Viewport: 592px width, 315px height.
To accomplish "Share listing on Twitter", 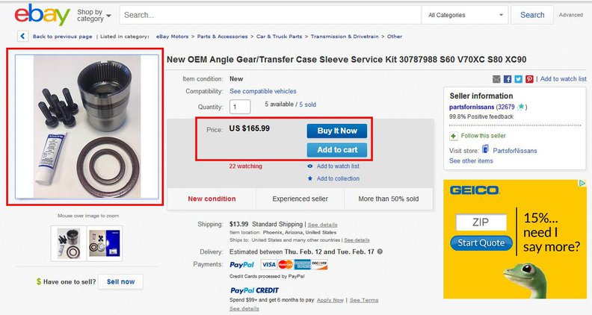I will tap(518, 79).
